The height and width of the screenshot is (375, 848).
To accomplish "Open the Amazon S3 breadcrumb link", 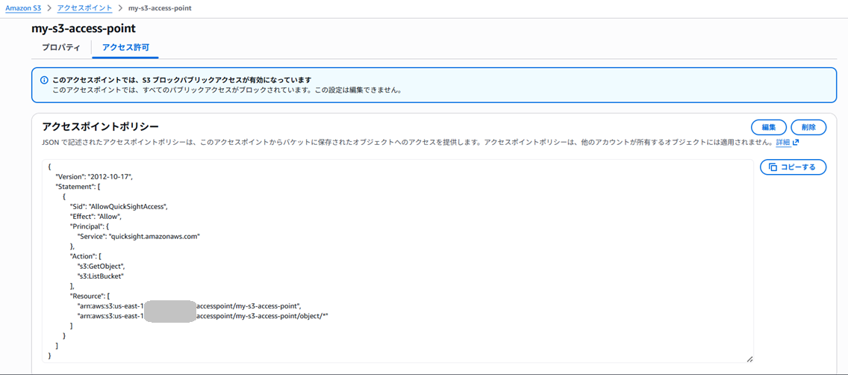I will [23, 8].
